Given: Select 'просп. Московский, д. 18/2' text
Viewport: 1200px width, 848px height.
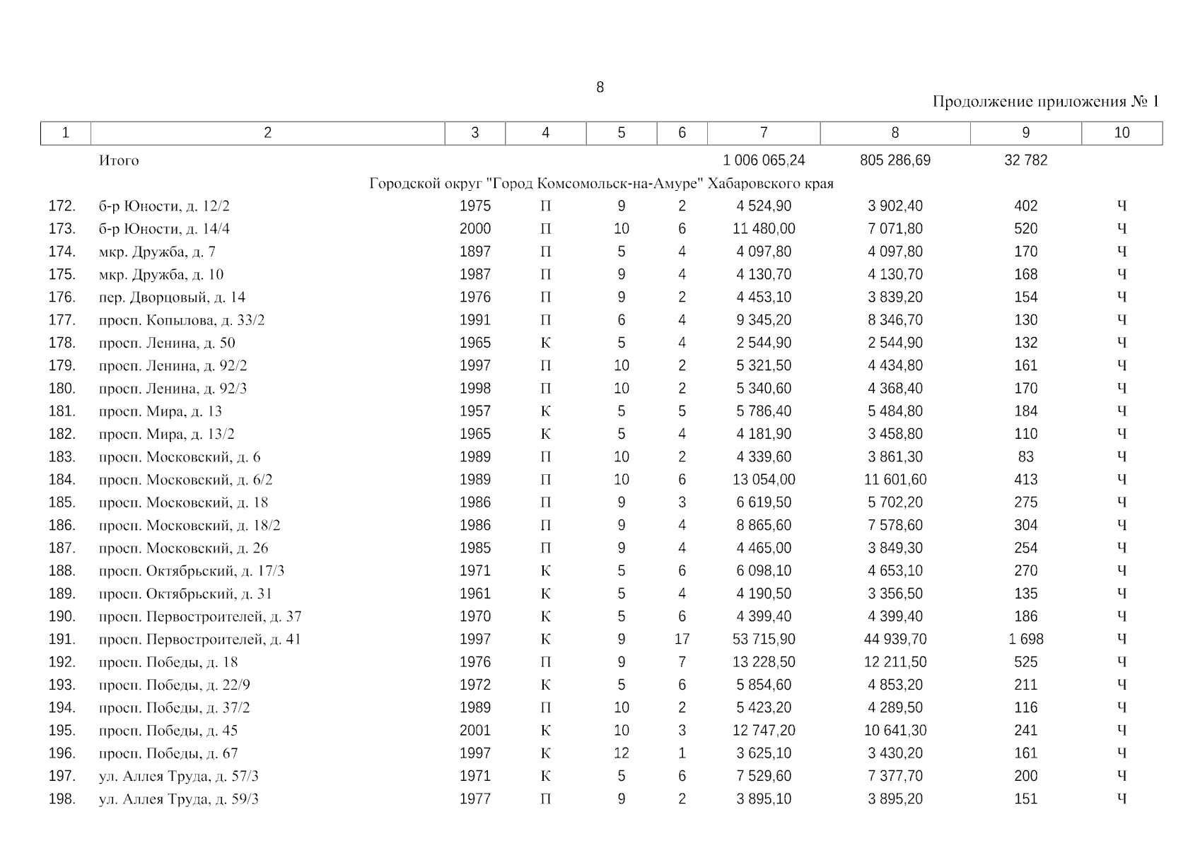Looking at the screenshot, I should [x=190, y=525].
